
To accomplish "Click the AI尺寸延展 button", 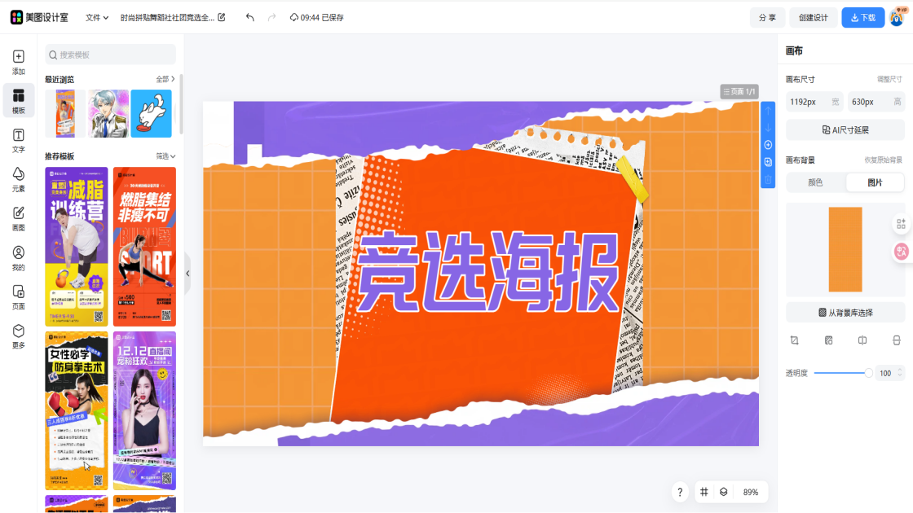I will (x=845, y=129).
